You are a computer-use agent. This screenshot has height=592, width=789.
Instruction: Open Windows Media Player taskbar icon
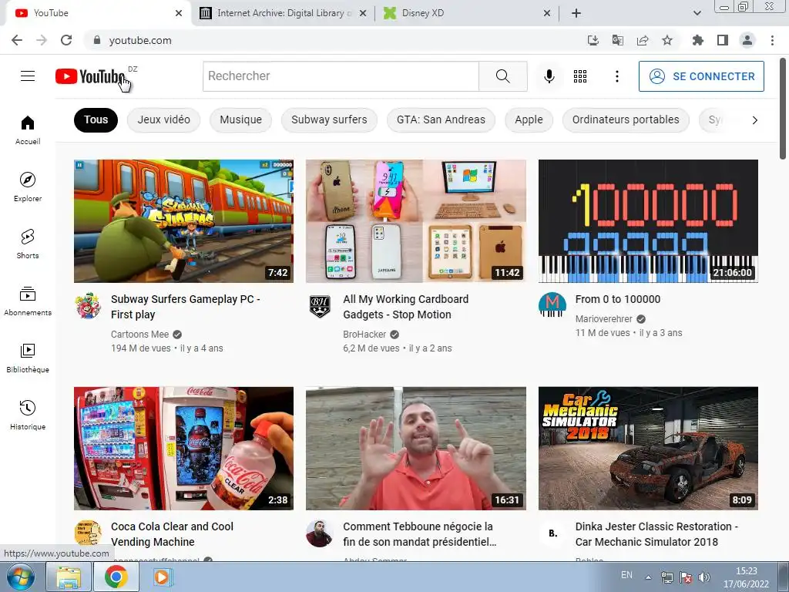click(x=162, y=577)
